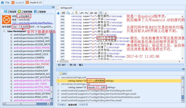Click the icon beside android.permission.GET_TASKS
The image size is (186, 108).
pos(11,84)
